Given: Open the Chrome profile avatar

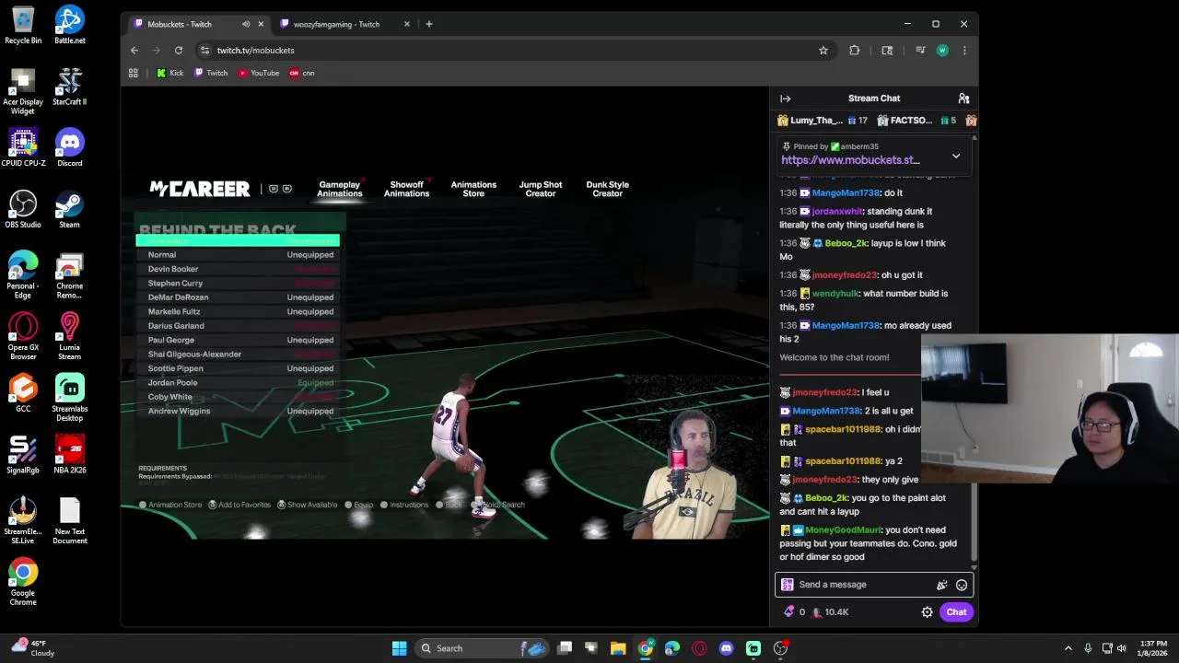Looking at the screenshot, I should point(942,51).
